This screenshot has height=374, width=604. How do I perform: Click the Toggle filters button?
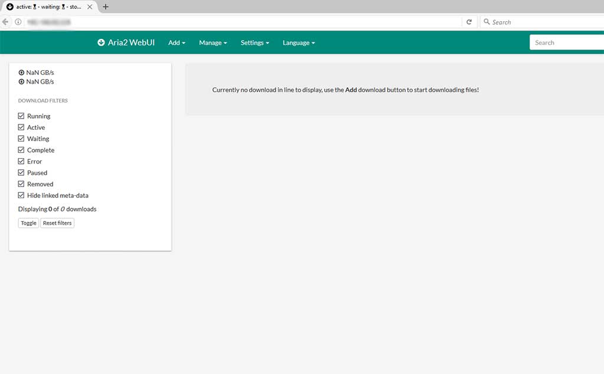tap(28, 223)
